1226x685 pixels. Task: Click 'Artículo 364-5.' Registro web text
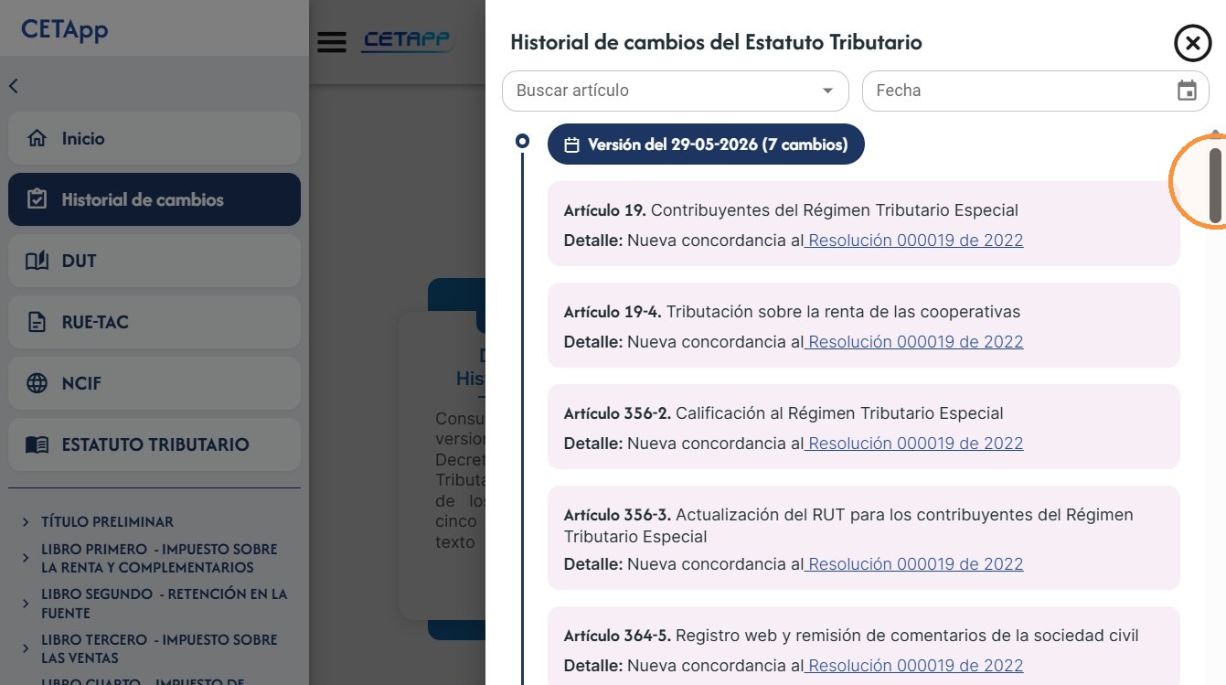(x=851, y=636)
